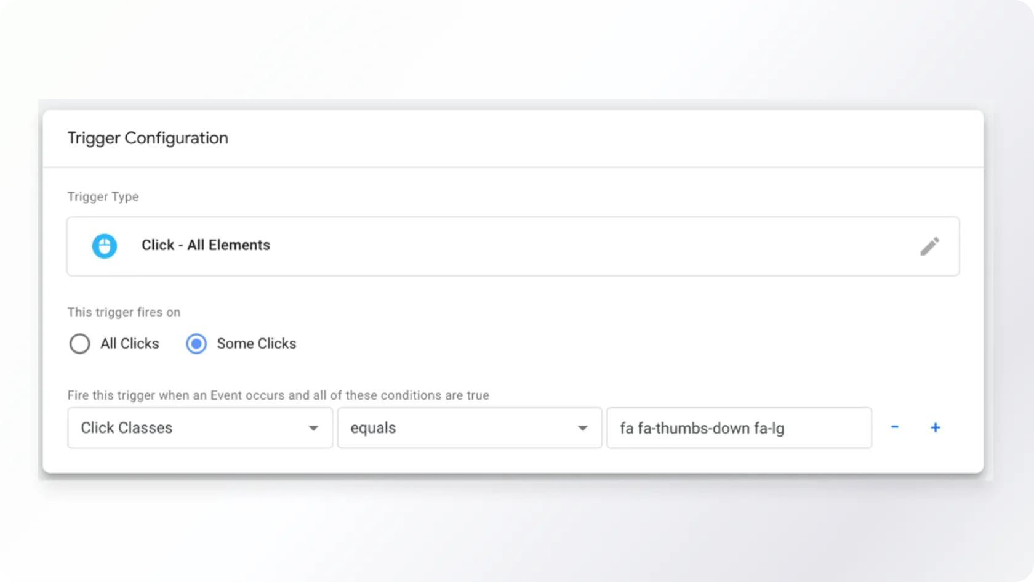1034x582 pixels.
Task: Open the Click Classes variable dropdown
Action: point(199,427)
